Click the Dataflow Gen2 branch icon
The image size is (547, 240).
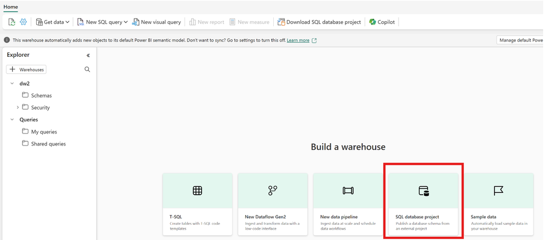[273, 191]
